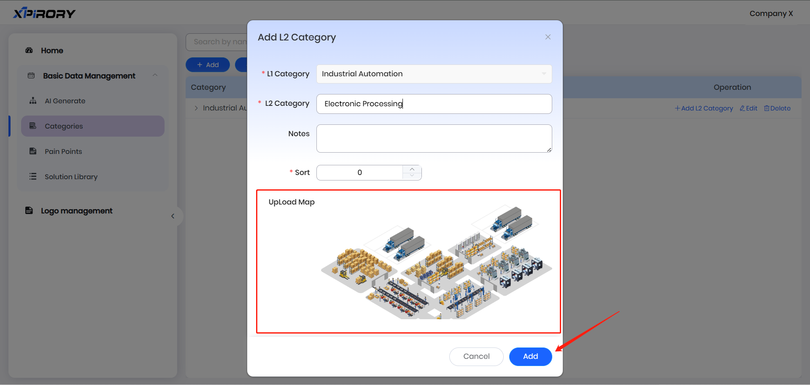Click the Delete link in Operation column
Viewport: 810px width, 385px height.
[777, 108]
